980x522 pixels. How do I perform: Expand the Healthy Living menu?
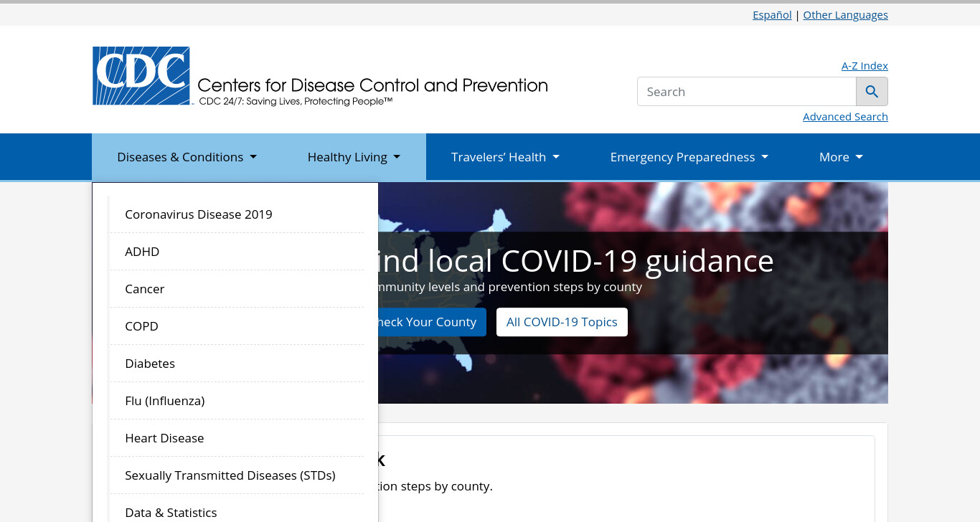point(354,157)
